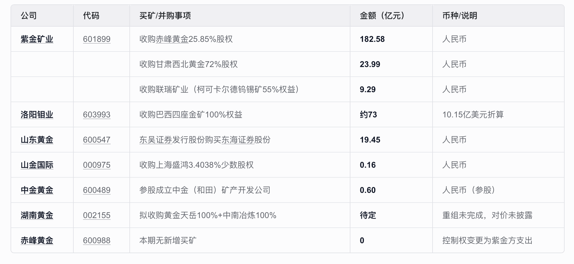Open stock code 002155 link
This screenshot has height=264, width=574.
coord(97,215)
